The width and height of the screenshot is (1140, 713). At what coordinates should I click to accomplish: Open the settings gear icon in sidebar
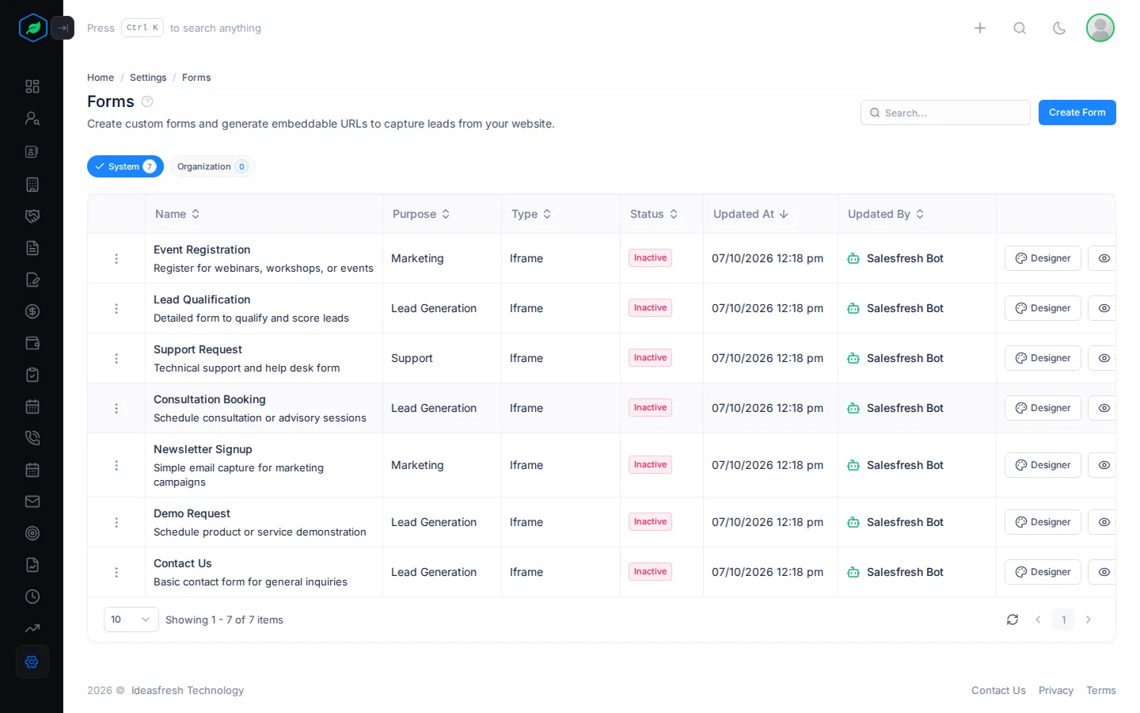tap(32, 662)
